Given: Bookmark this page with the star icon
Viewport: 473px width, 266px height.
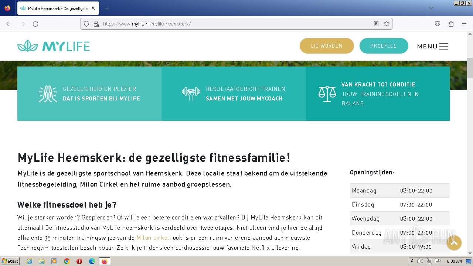Looking at the screenshot, I should coord(387,24).
